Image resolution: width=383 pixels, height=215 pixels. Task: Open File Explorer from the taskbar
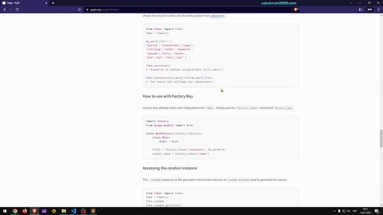point(64,211)
